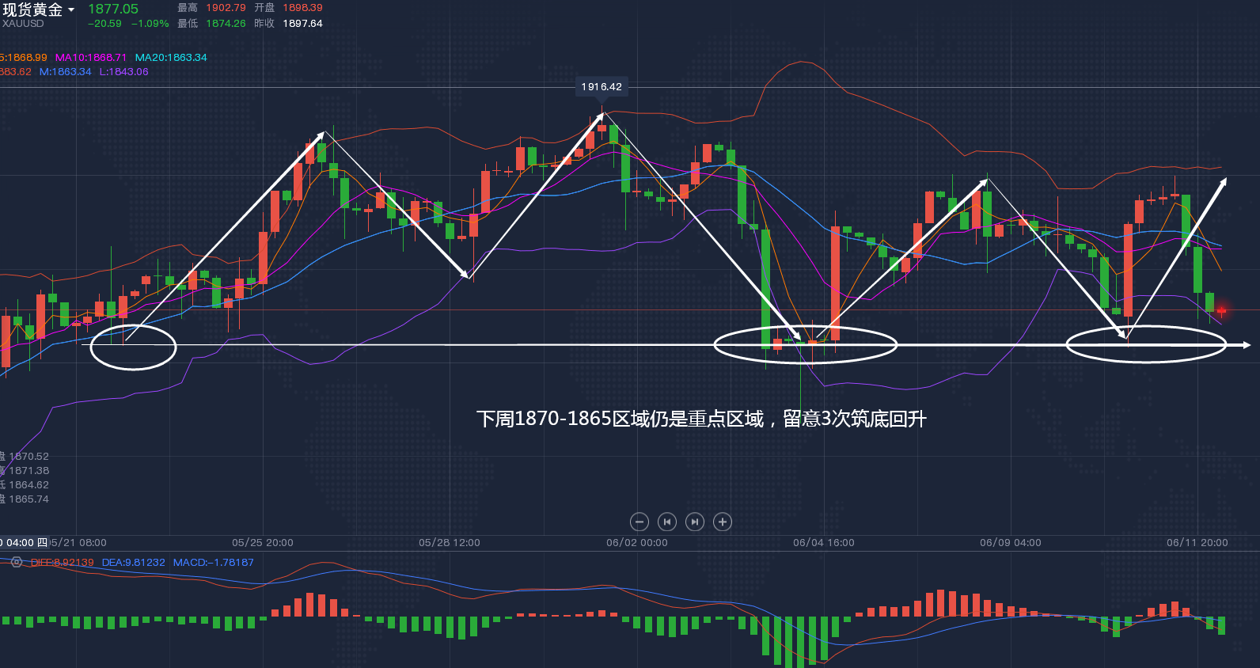Screen dimensions: 1260x668
Task: Click the DEA value label
Action: coord(133,563)
